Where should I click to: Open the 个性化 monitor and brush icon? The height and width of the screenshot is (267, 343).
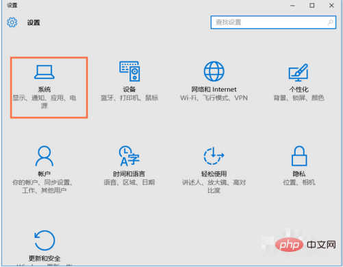(298, 72)
